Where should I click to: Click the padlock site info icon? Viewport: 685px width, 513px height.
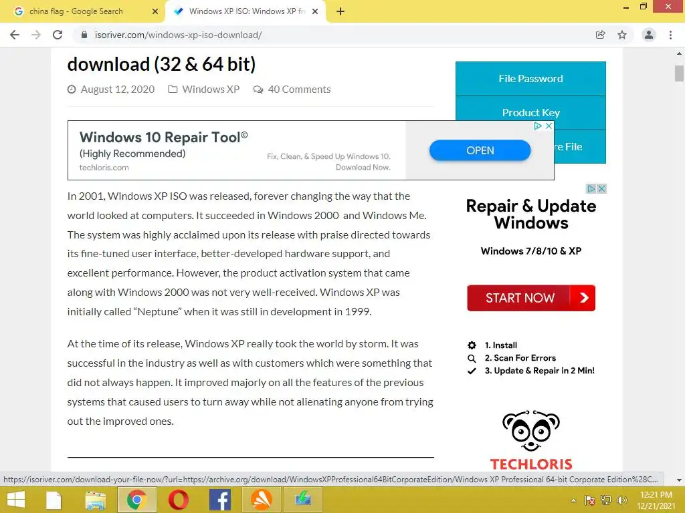coord(84,35)
